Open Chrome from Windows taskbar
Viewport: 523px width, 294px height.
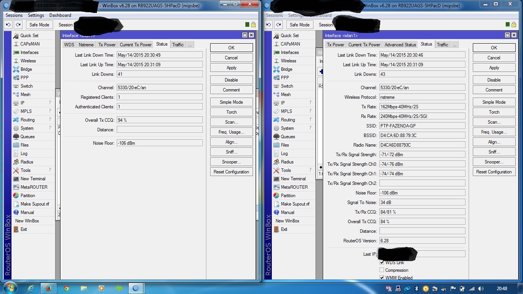coord(66,288)
